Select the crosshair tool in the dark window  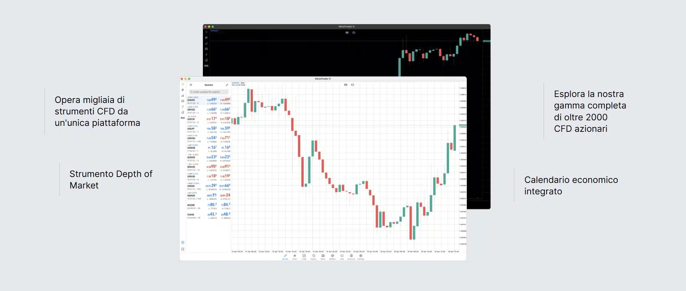pos(206,32)
